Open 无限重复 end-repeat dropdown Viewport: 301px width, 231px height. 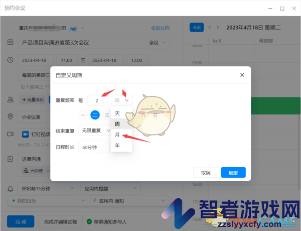(x=95, y=131)
